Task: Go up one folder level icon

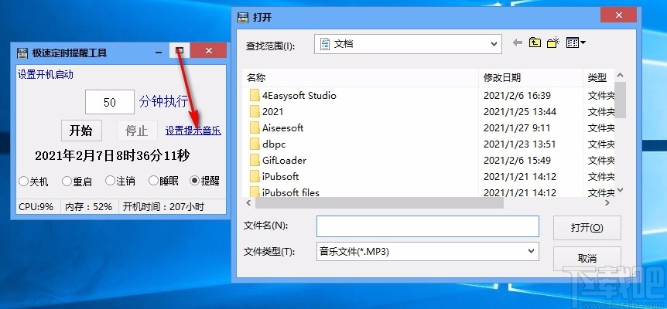Action: point(535,42)
